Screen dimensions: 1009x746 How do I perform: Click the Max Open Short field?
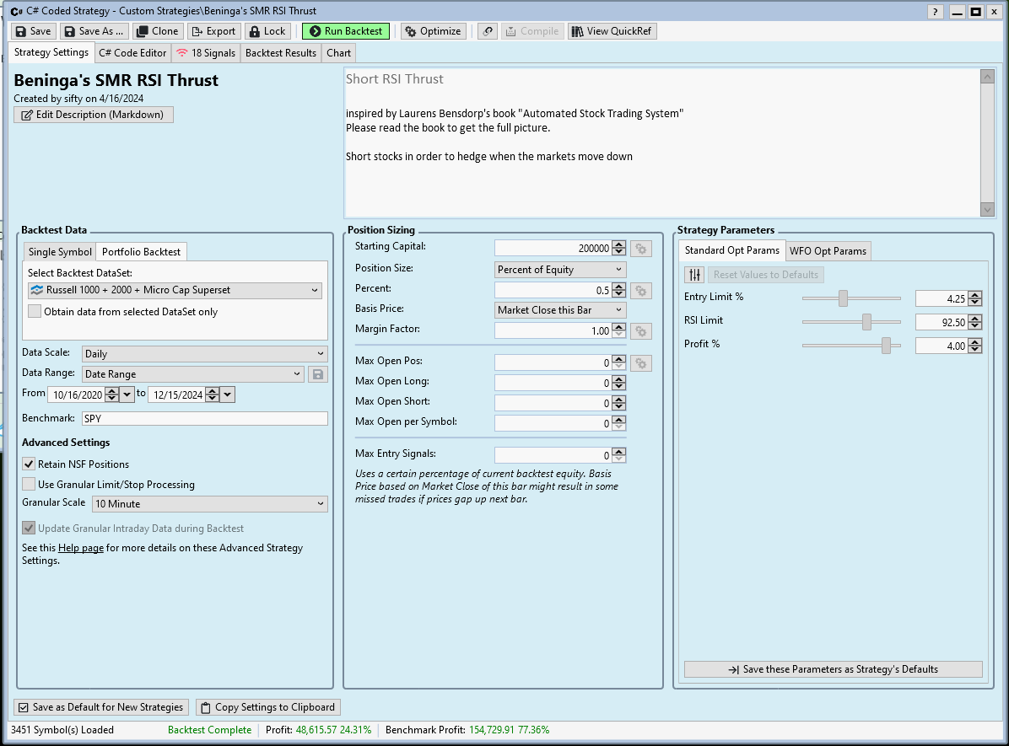[553, 403]
